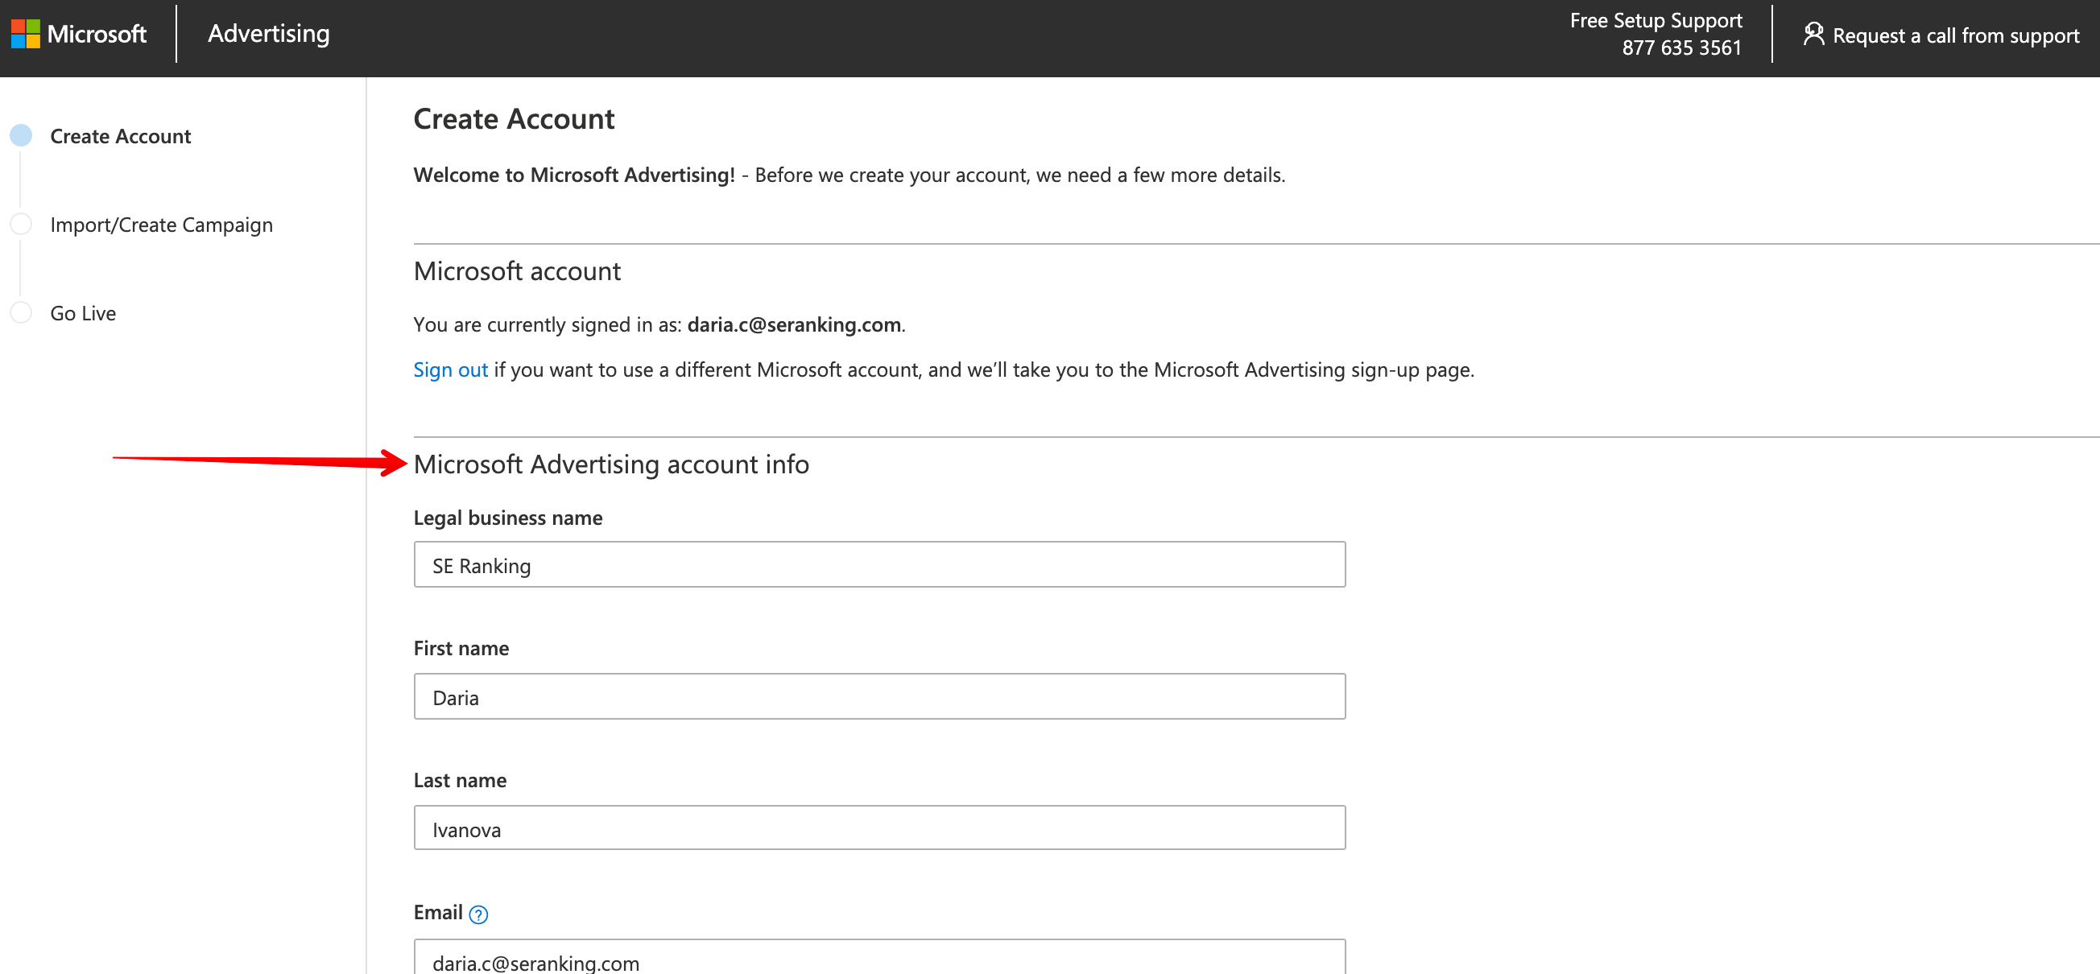This screenshot has width=2100, height=974.
Task: Click the Microsoft logo icon
Action: click(25, 35)
